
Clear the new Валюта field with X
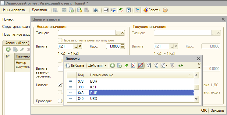click(80, 46)
